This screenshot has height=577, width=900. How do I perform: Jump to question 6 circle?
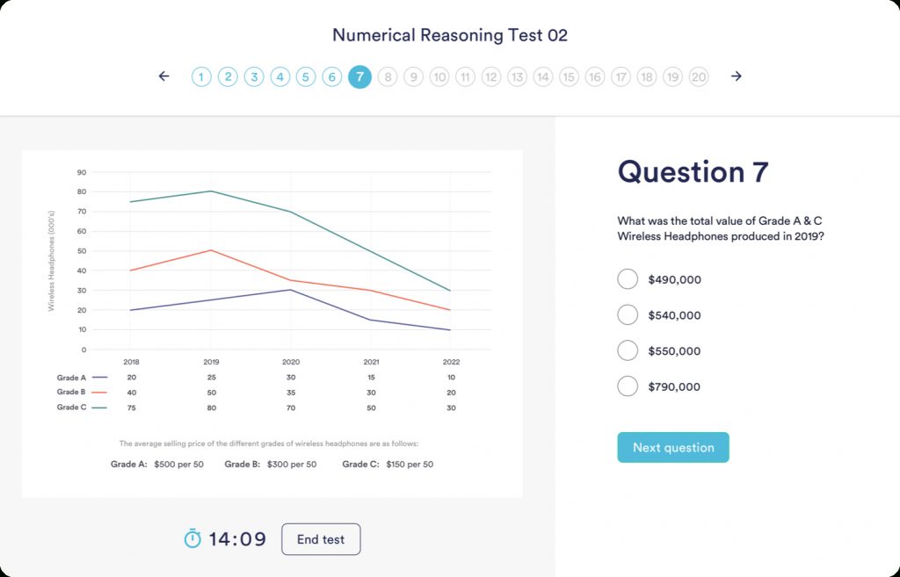pos(331,77)
